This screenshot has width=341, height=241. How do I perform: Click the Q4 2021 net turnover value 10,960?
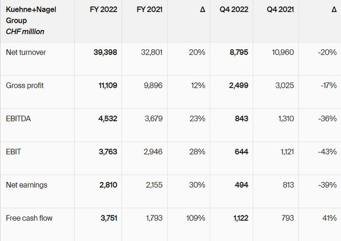(x=284, y=53)
